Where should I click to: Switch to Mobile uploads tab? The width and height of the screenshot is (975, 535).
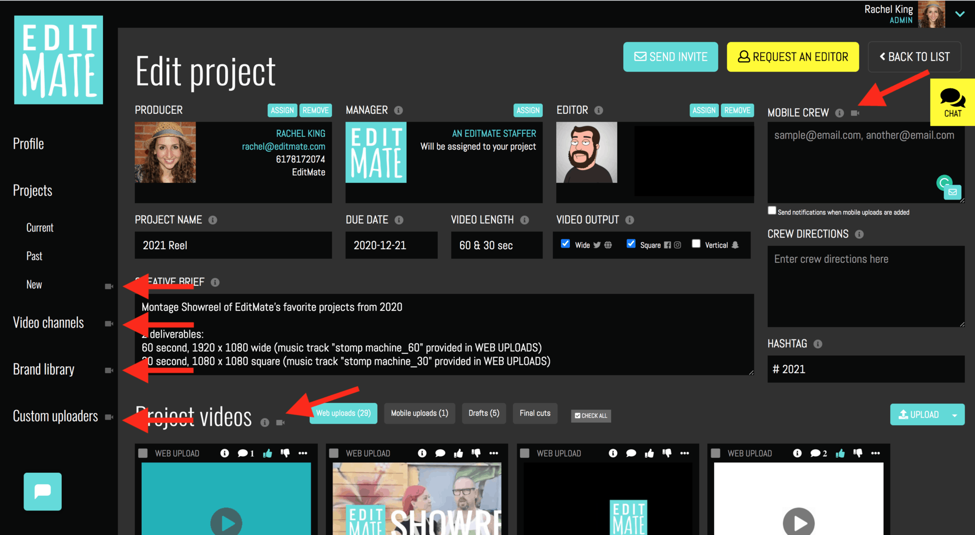tap(420, 413)
